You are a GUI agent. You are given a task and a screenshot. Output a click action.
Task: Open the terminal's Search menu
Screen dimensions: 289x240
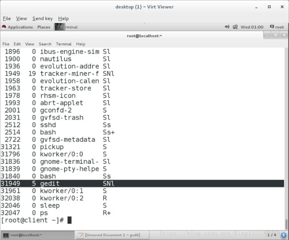[45, 44]
